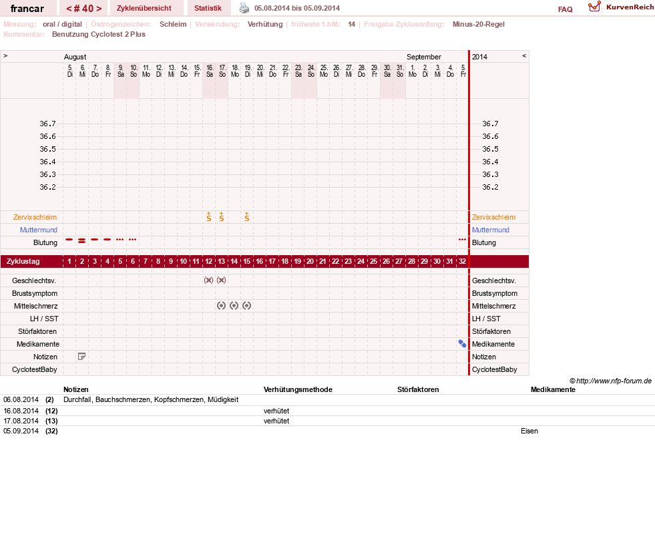Click the left CyclotestBaby row label
655x549 pixels.
[x=34, y=369]
